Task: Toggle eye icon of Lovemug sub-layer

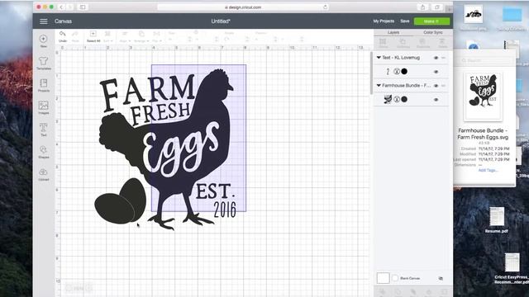Action: (x=436, y=72)
